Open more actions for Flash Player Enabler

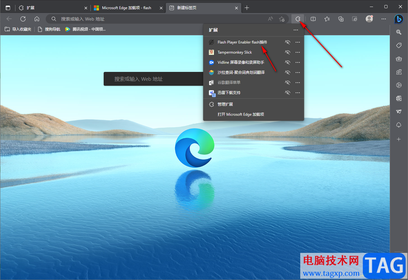click(298, 42)
